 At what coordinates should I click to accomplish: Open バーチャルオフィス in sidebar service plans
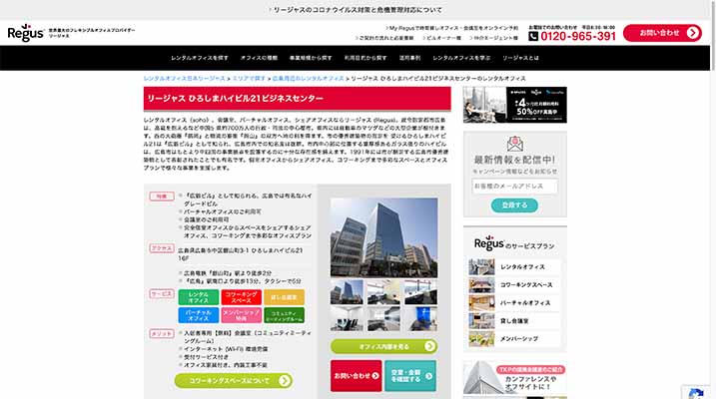coord(514,303)
